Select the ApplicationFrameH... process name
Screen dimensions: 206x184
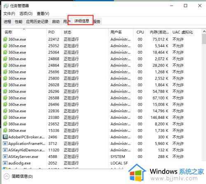click(x=27, y=144)
